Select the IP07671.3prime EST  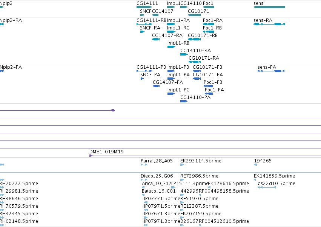146,218
